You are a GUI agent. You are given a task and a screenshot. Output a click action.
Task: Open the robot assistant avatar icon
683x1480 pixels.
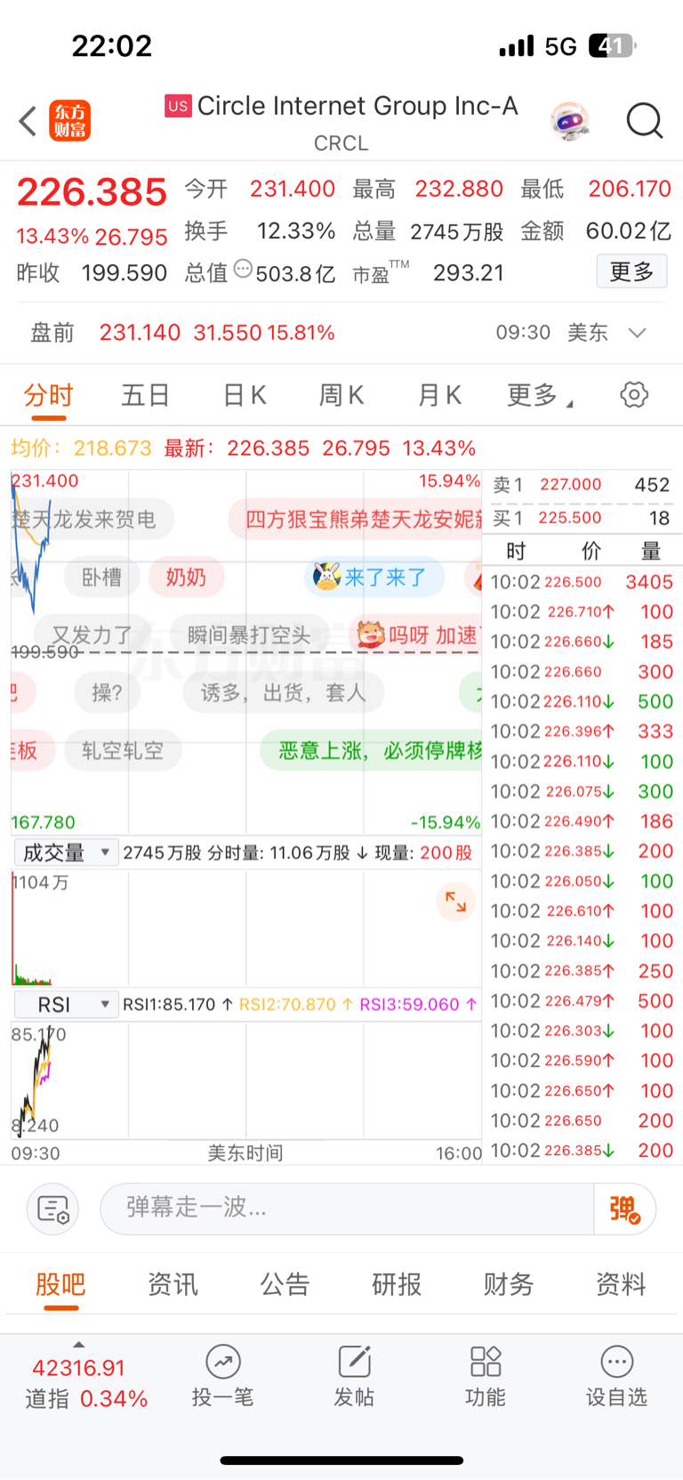[569, 121]
